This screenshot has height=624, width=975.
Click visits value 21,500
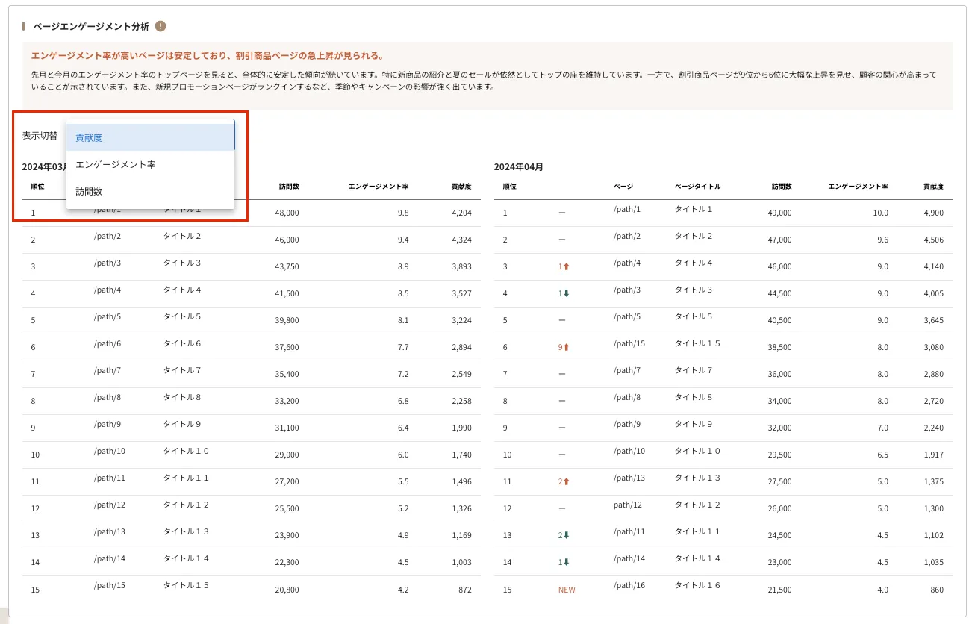[779, 590]
